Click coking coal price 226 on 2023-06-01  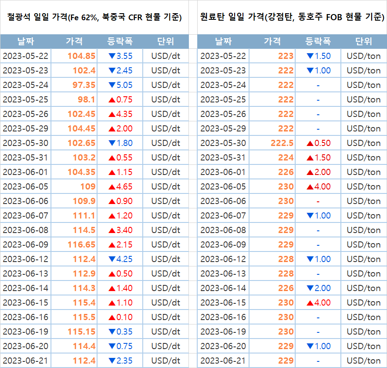[286, 172]
